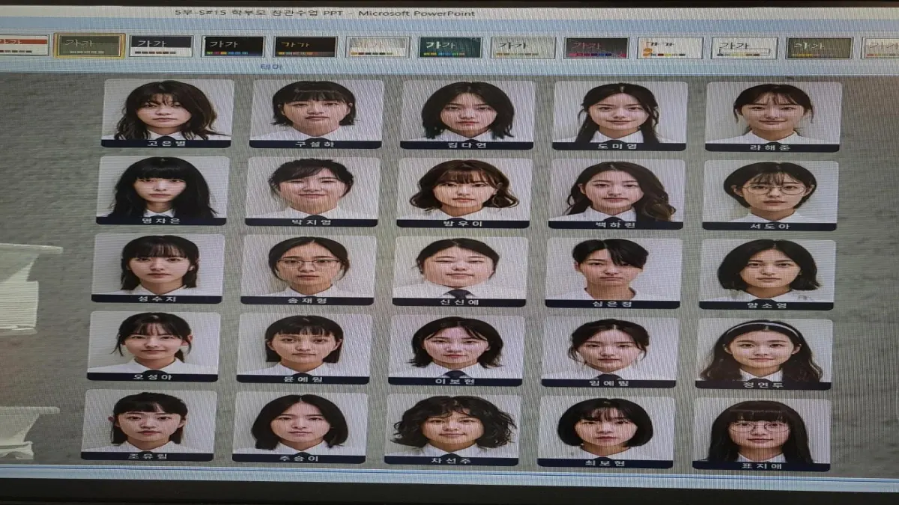Apply the highlighted olive-green theme thumbnail

coord(89,46)
